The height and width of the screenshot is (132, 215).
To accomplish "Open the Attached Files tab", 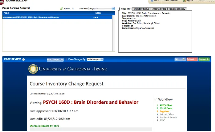I will pos(159,9).
